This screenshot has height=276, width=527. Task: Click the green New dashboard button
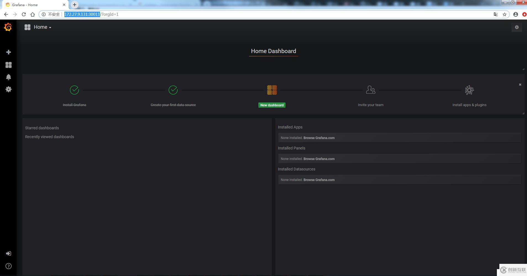tap(272, 105)
